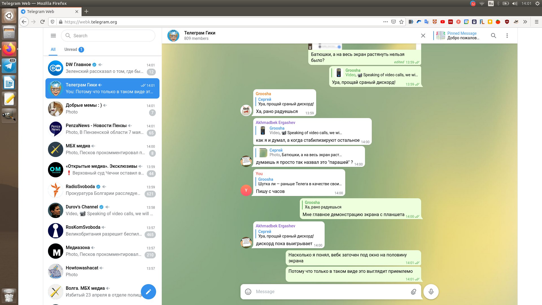Switch to the All chats tab
Image resolution: width=542 pixels, height=305 pixels.
[53, 49]
